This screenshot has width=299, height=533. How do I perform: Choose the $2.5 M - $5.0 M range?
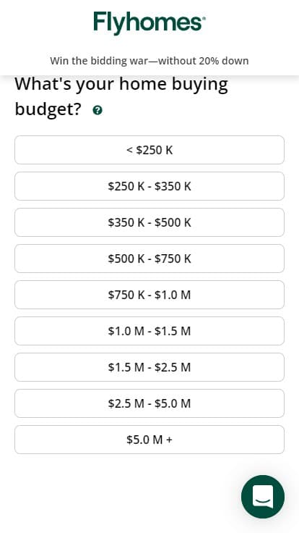click(x=149, y=403)
